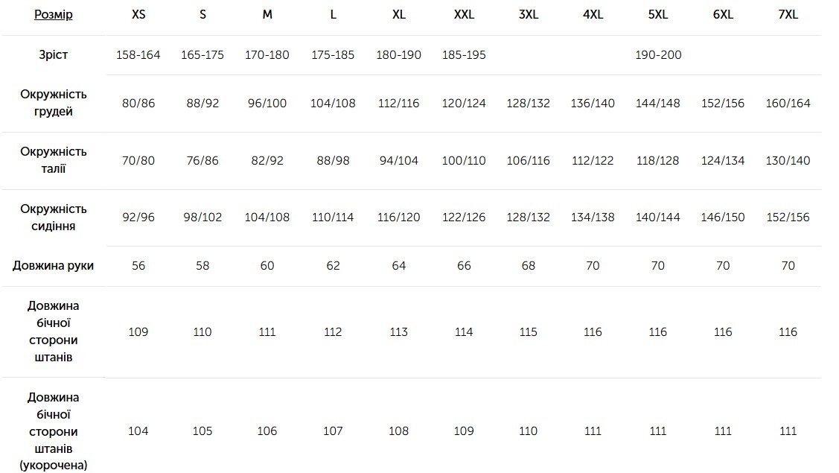Click the M size column header
Viewport: 839px width, 473px height.
267,15
